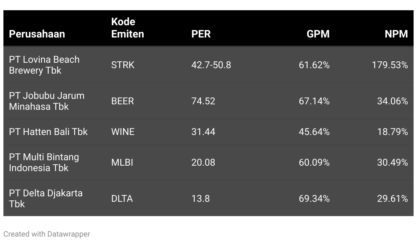
Task: Select the MLBI ticker code cell
Action: tap(122, 163)
